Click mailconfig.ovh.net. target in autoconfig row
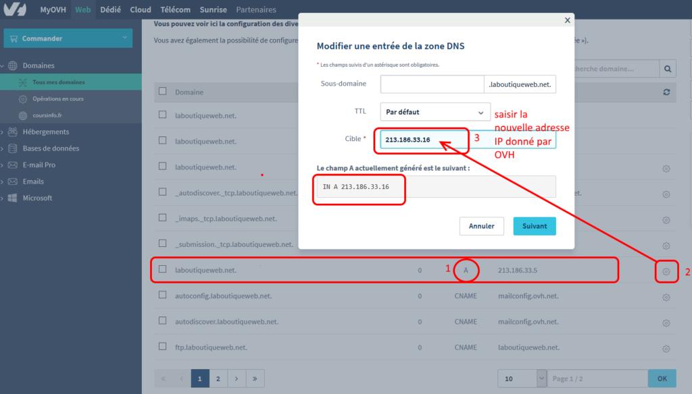 click(528, 295)
